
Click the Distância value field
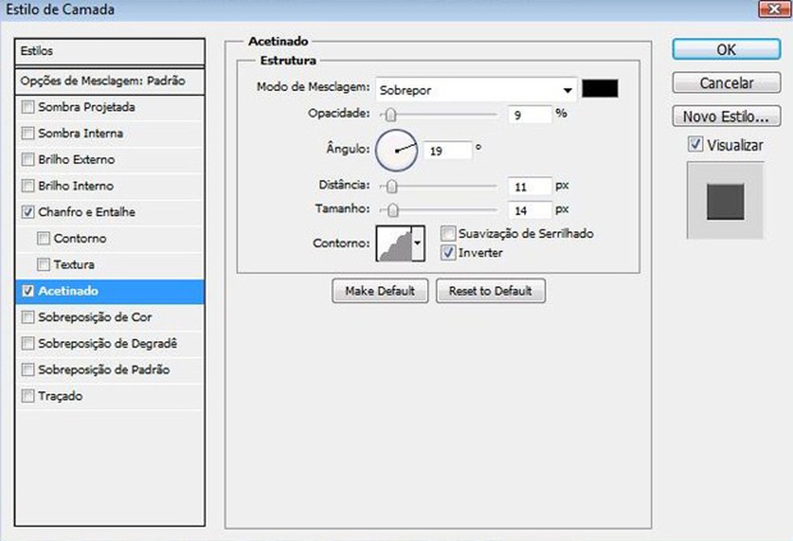point(529,187)
